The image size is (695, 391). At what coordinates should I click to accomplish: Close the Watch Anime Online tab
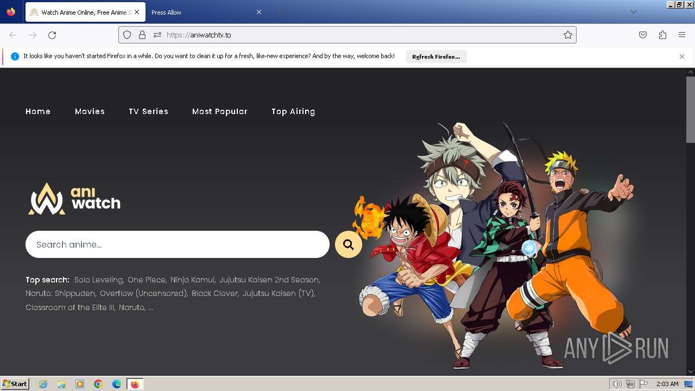136,12
